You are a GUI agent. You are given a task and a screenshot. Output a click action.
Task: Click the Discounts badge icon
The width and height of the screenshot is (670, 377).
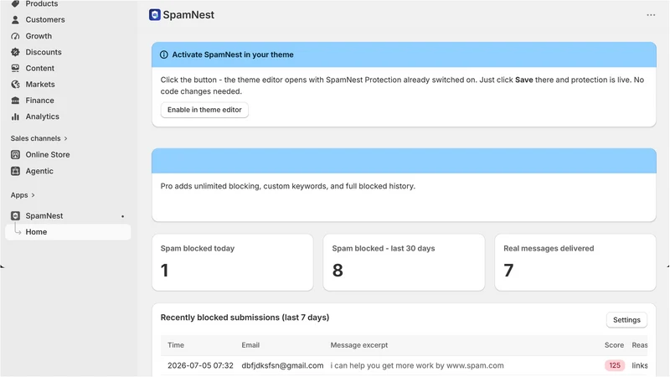tap(15, 52)
